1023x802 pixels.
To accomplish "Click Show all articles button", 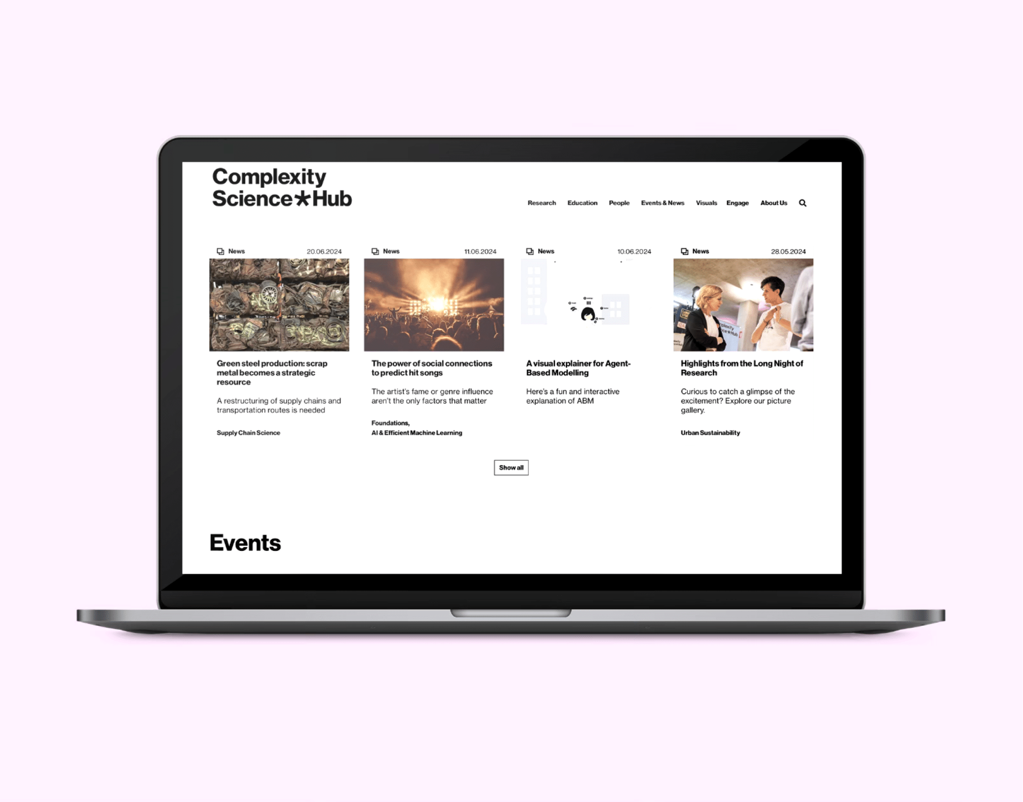I will click(512, 467).
